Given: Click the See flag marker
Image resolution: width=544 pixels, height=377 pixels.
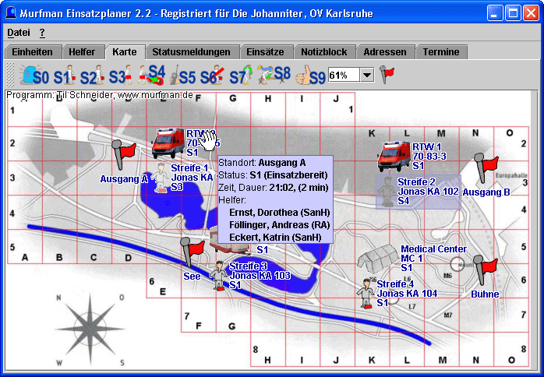Looking at the screenshot, I should coord(193,252).
